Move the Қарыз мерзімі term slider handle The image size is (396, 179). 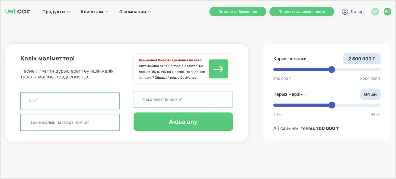point(331,105)
